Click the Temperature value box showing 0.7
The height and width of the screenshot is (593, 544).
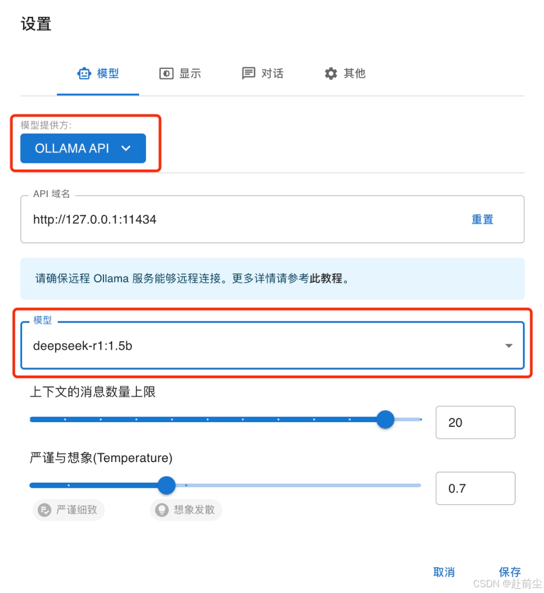pyautogui.click(x=475, y=488)
